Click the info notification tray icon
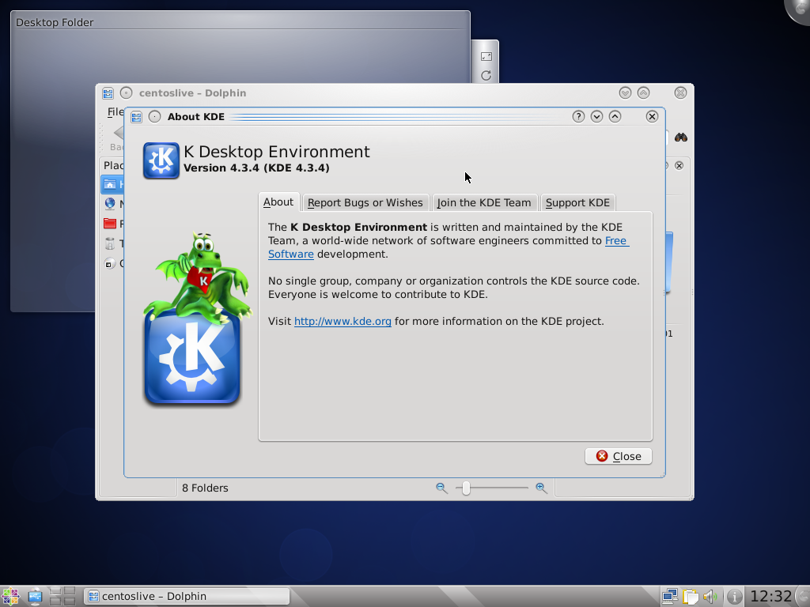This screenshot has width=810, height=607. pos(734,597)
